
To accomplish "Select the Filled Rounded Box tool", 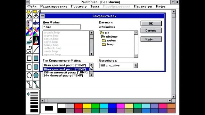I will click(36, 67).
